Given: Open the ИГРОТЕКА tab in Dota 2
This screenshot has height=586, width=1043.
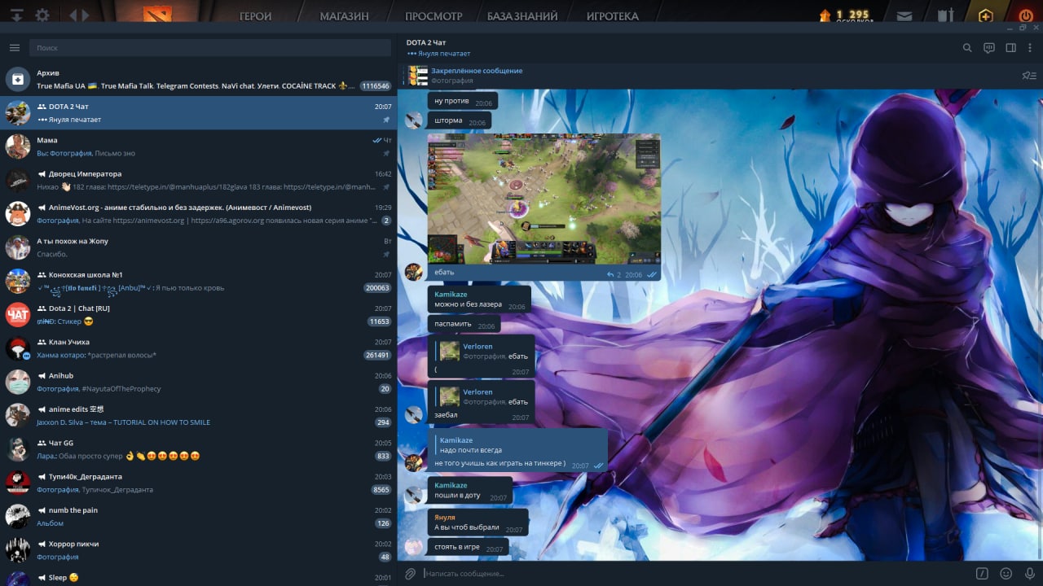Looking at the screenshot, I should pos(613,16).
